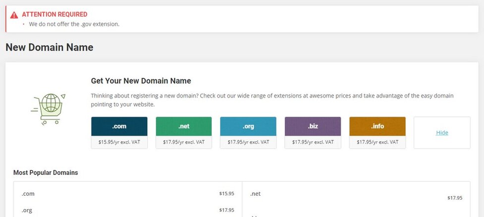This screenshot has width=484, height=217.
Task: Click the price label under .biz tile
Action: (313, 142)
